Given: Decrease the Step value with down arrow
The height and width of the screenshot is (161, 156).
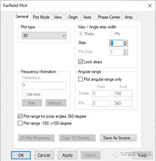Looking at the screenshot, I should [x=125, y=45].
